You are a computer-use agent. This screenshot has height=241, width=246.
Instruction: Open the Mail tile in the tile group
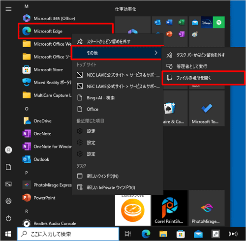(x=195, y=22)
